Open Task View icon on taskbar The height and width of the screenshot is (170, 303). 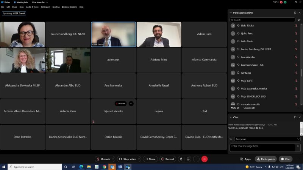coord(73,167)
